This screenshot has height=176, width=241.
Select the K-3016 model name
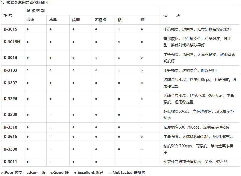click(10, 57)
